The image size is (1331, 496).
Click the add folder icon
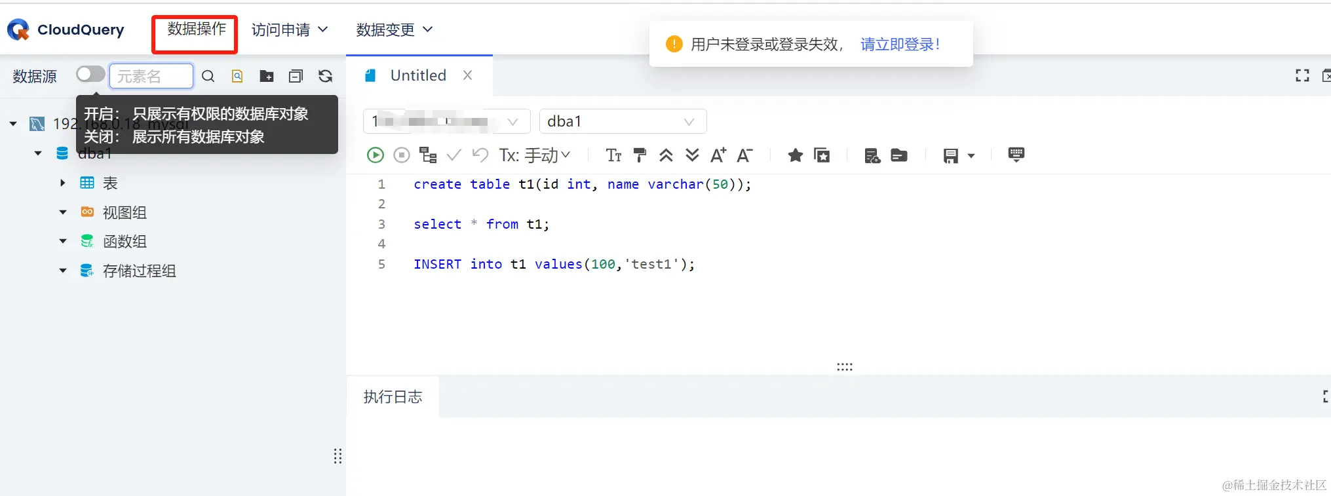click(267, 76)
